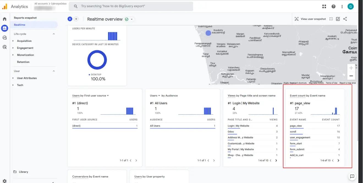The image size is (363, 183).
Task: Open the Google apps launcher grid
Action: click(324, 6)
